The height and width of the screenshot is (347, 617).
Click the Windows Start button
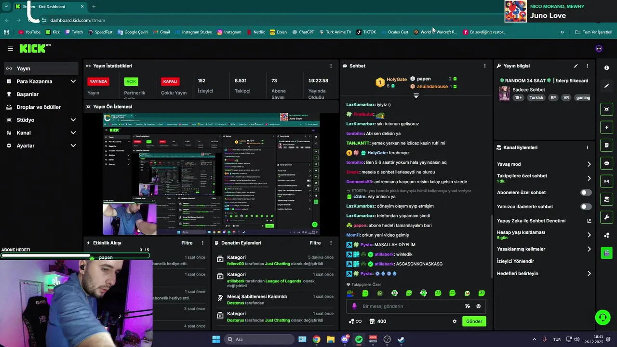click(216, 339)
